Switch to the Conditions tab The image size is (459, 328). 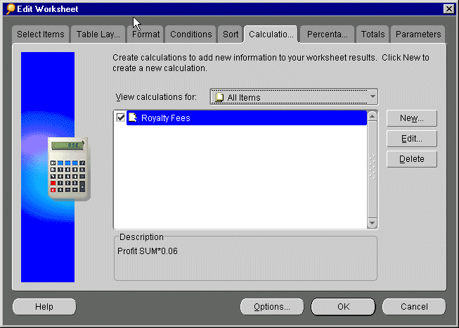click(x=190, y=34)
